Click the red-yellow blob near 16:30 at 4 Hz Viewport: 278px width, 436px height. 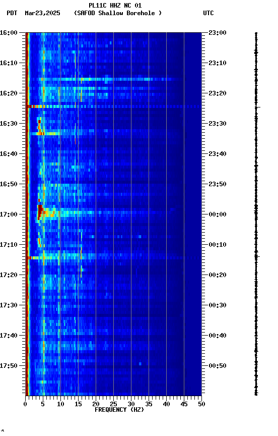[x=40, y=127]
